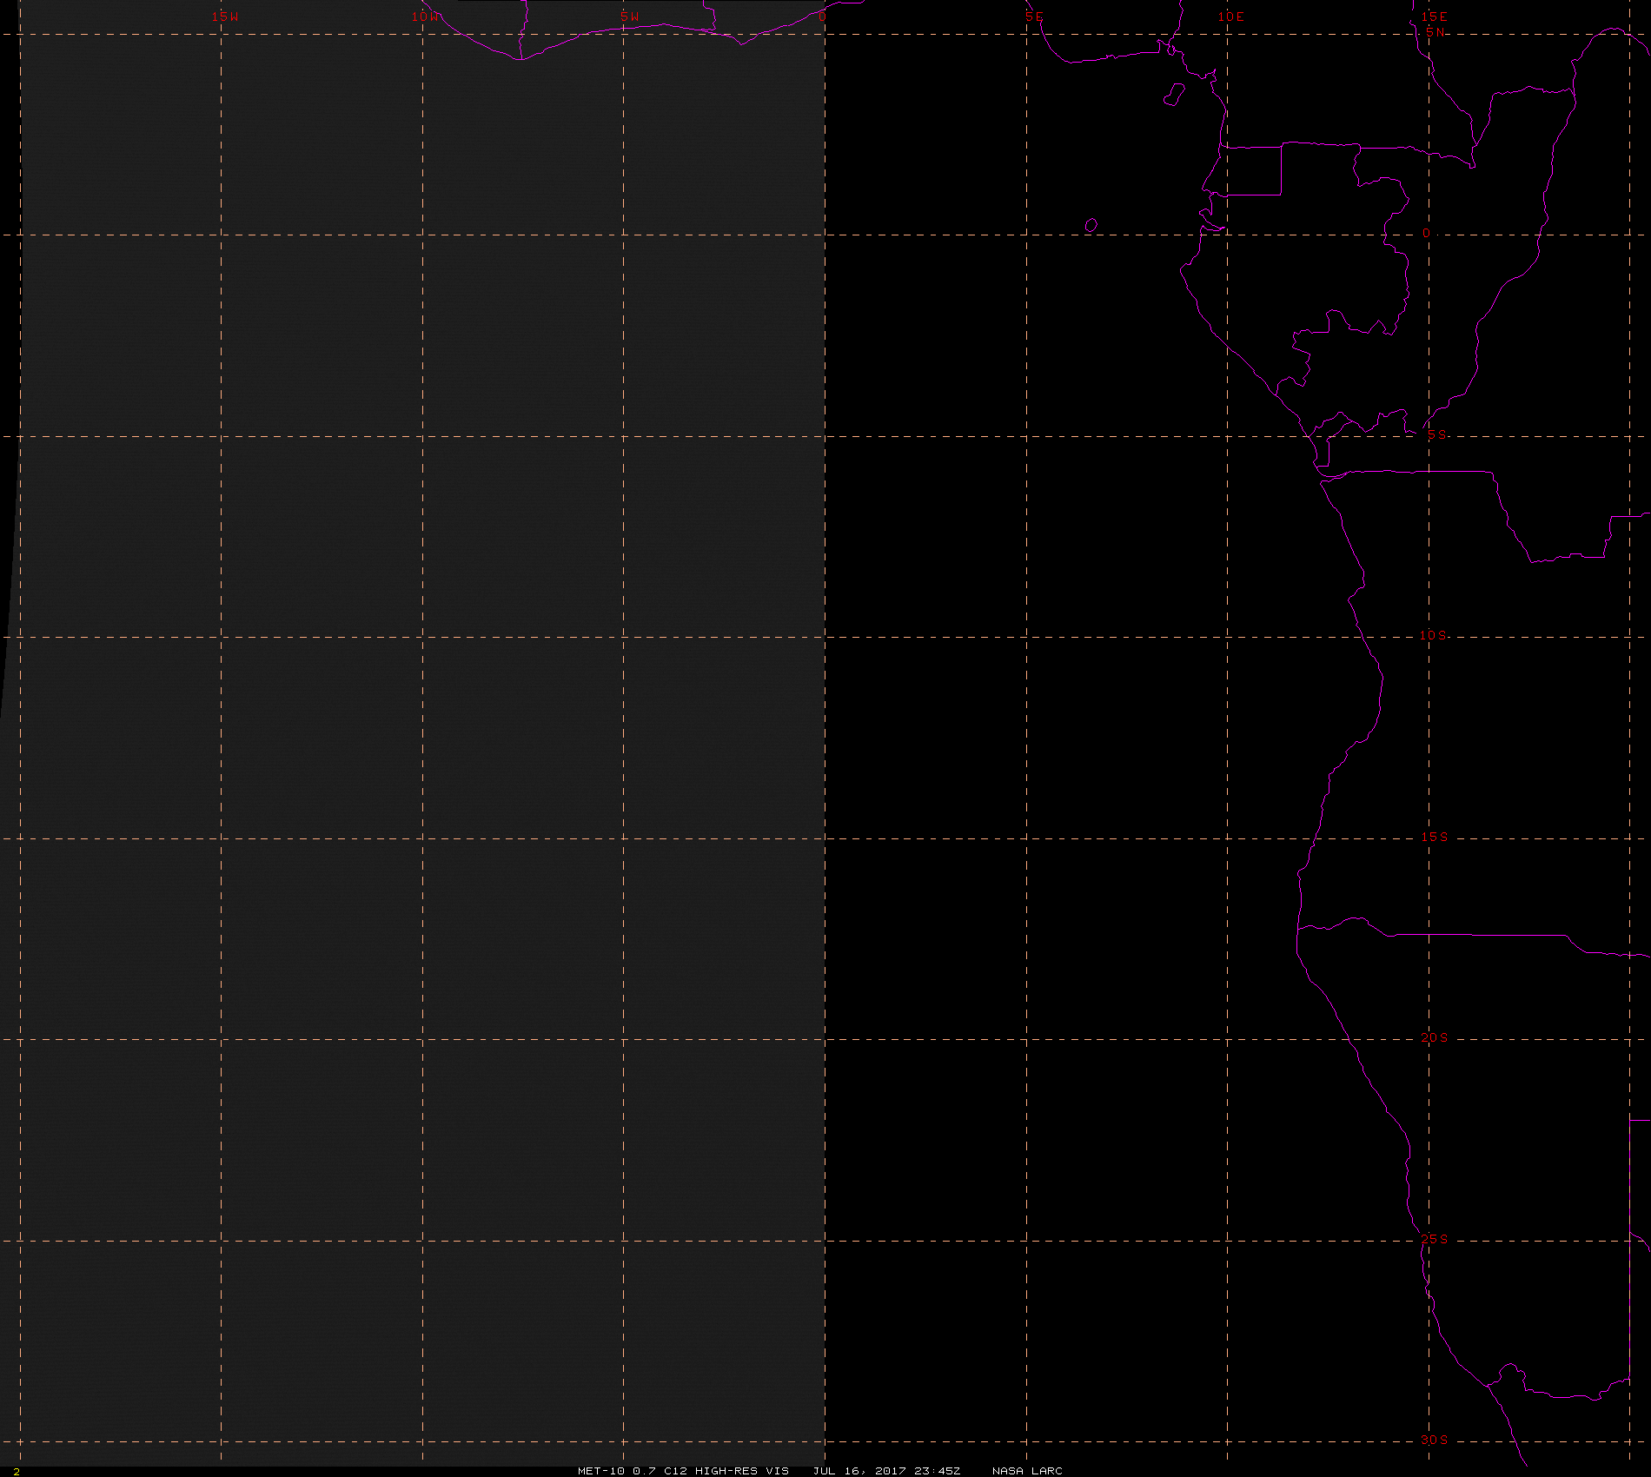1651x1477 pixels.
Task: Click the 25S latitude label
Action: click(x=1434, y=1239)
